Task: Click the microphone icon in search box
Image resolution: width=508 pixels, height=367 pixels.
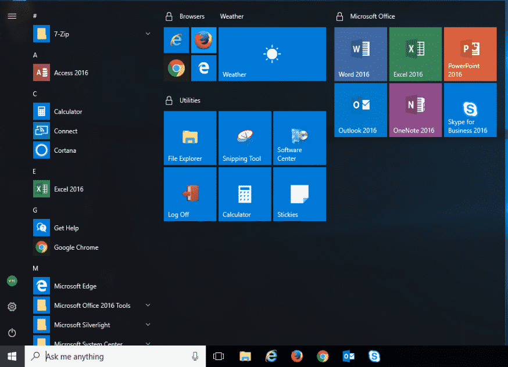Action: (195, 357)
